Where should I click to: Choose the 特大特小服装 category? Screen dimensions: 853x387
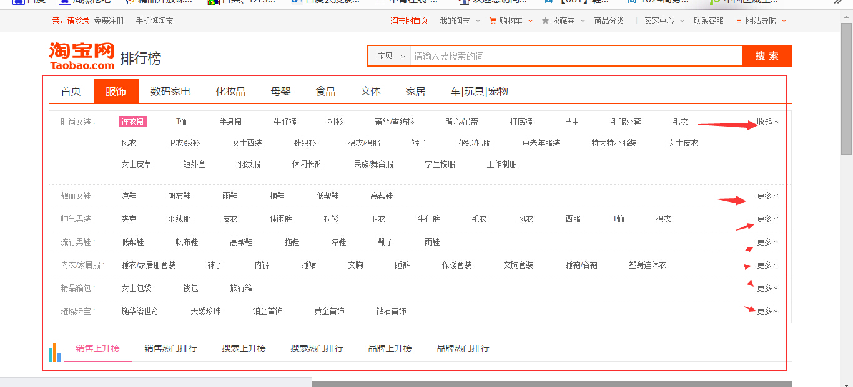pyautogui.click(x=614, y=143)
